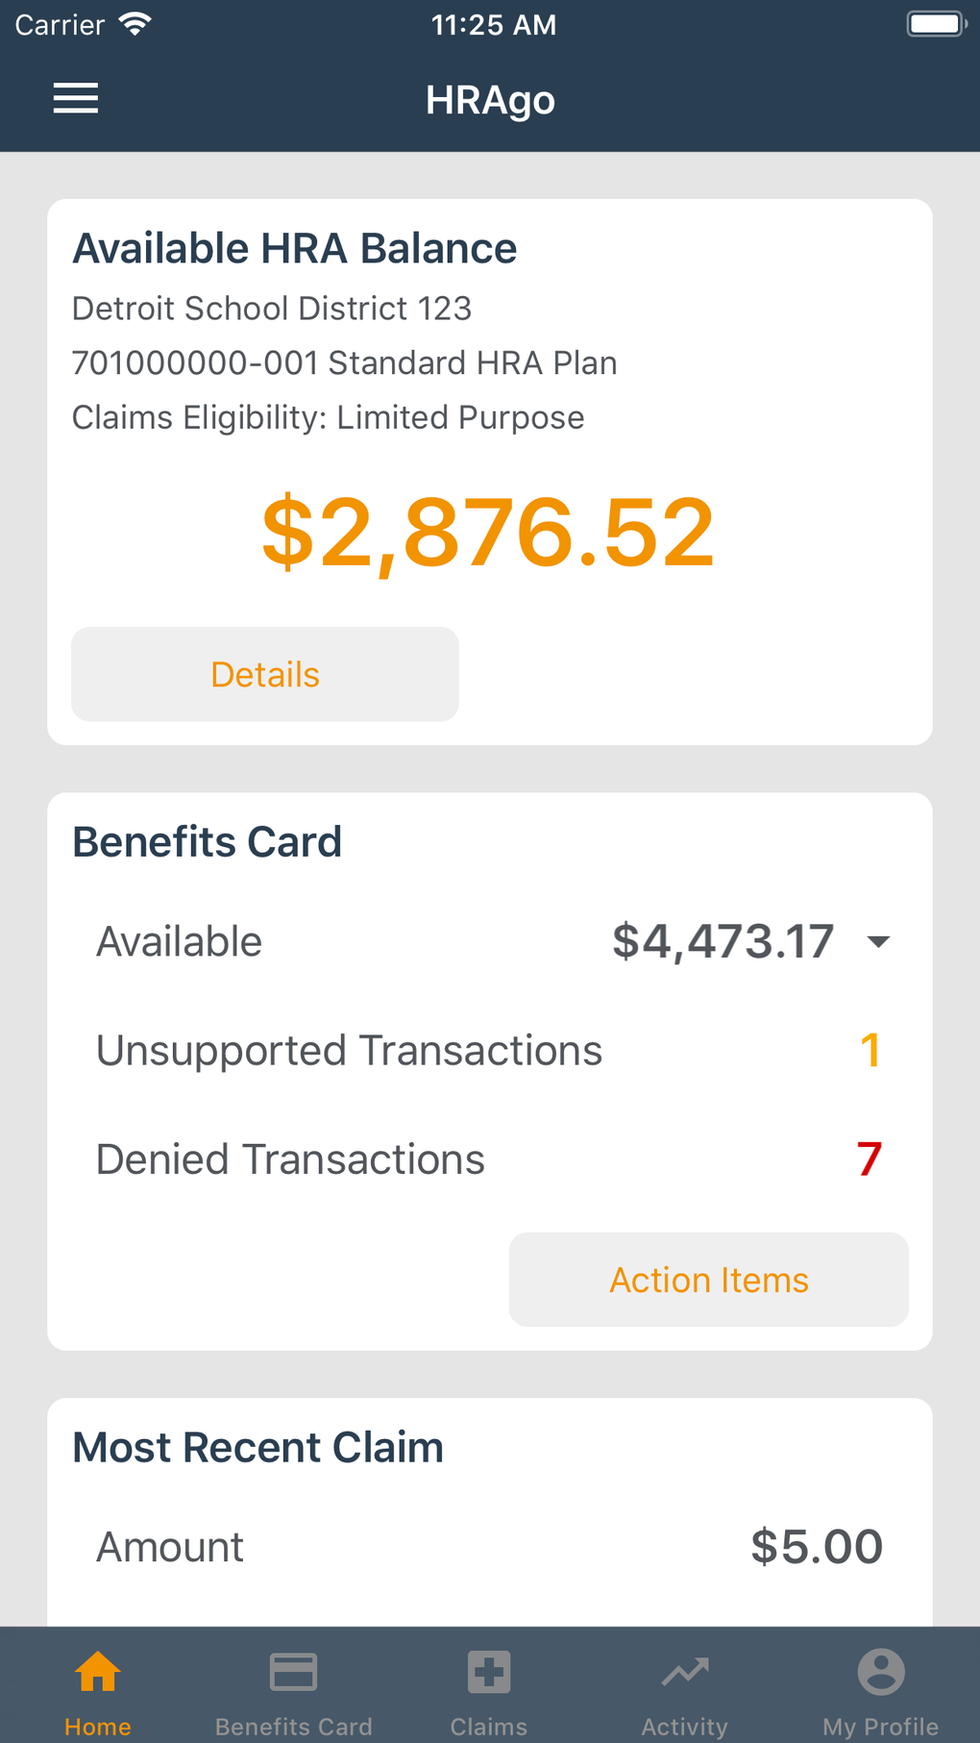
Task: Tap the My Profile person icon
Action: coord(880,1672)
